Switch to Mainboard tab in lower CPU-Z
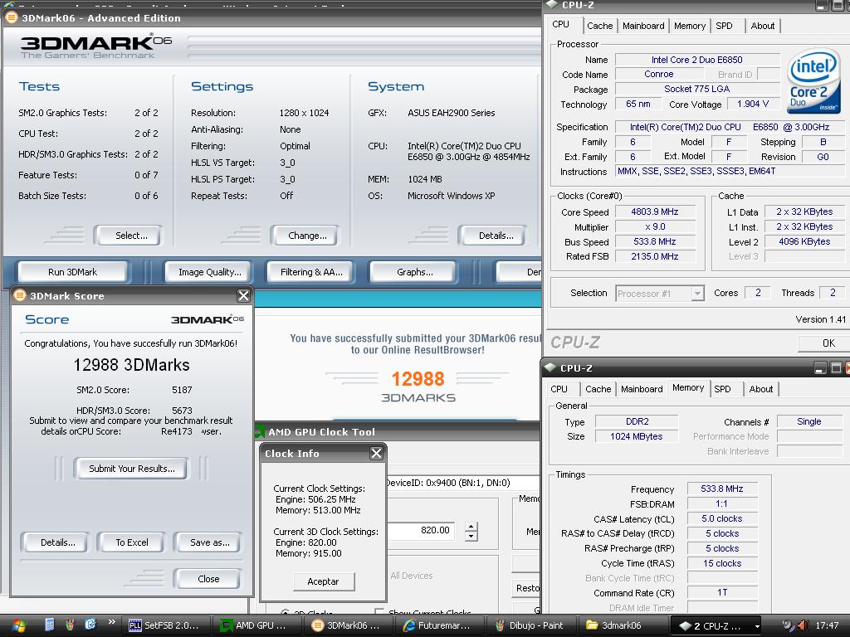850x637 pixels. pos(642,389)
